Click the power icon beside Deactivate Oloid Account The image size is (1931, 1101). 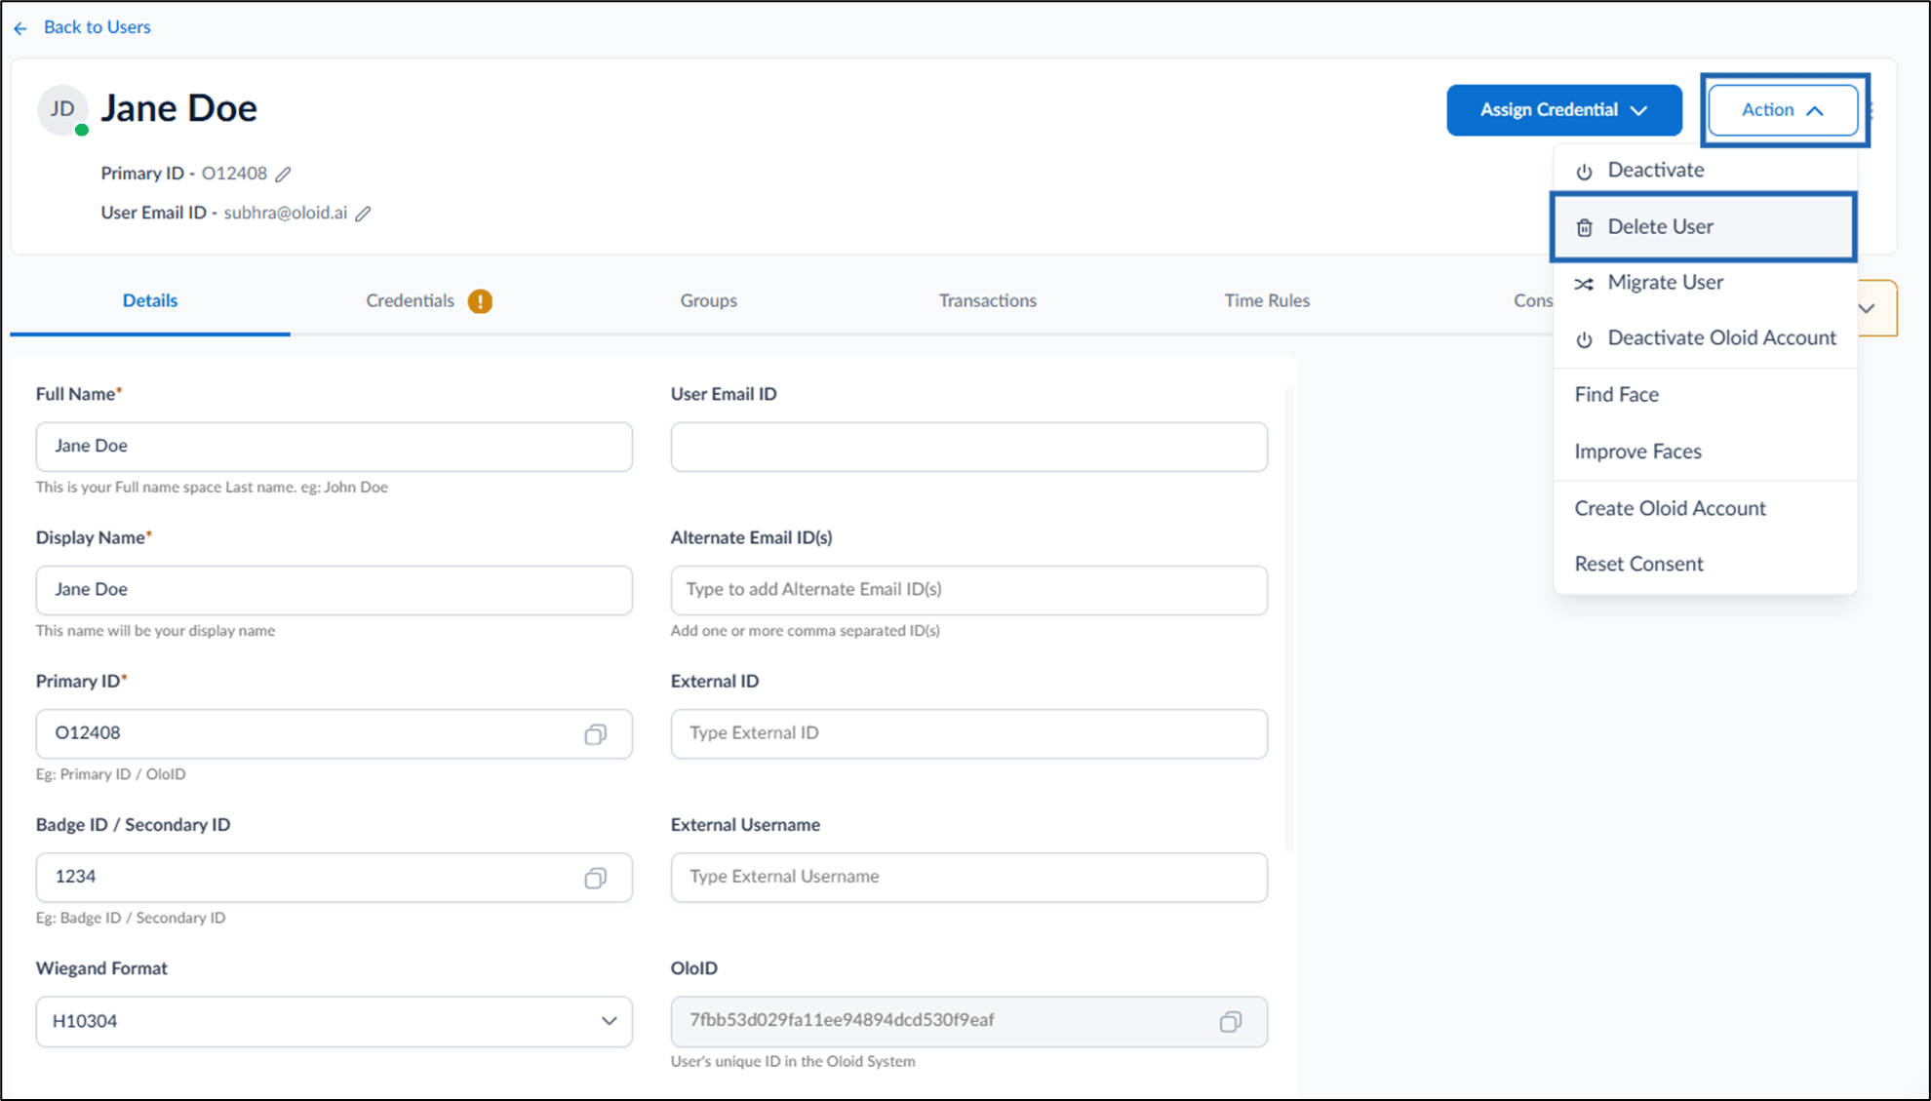point(1584,339)
